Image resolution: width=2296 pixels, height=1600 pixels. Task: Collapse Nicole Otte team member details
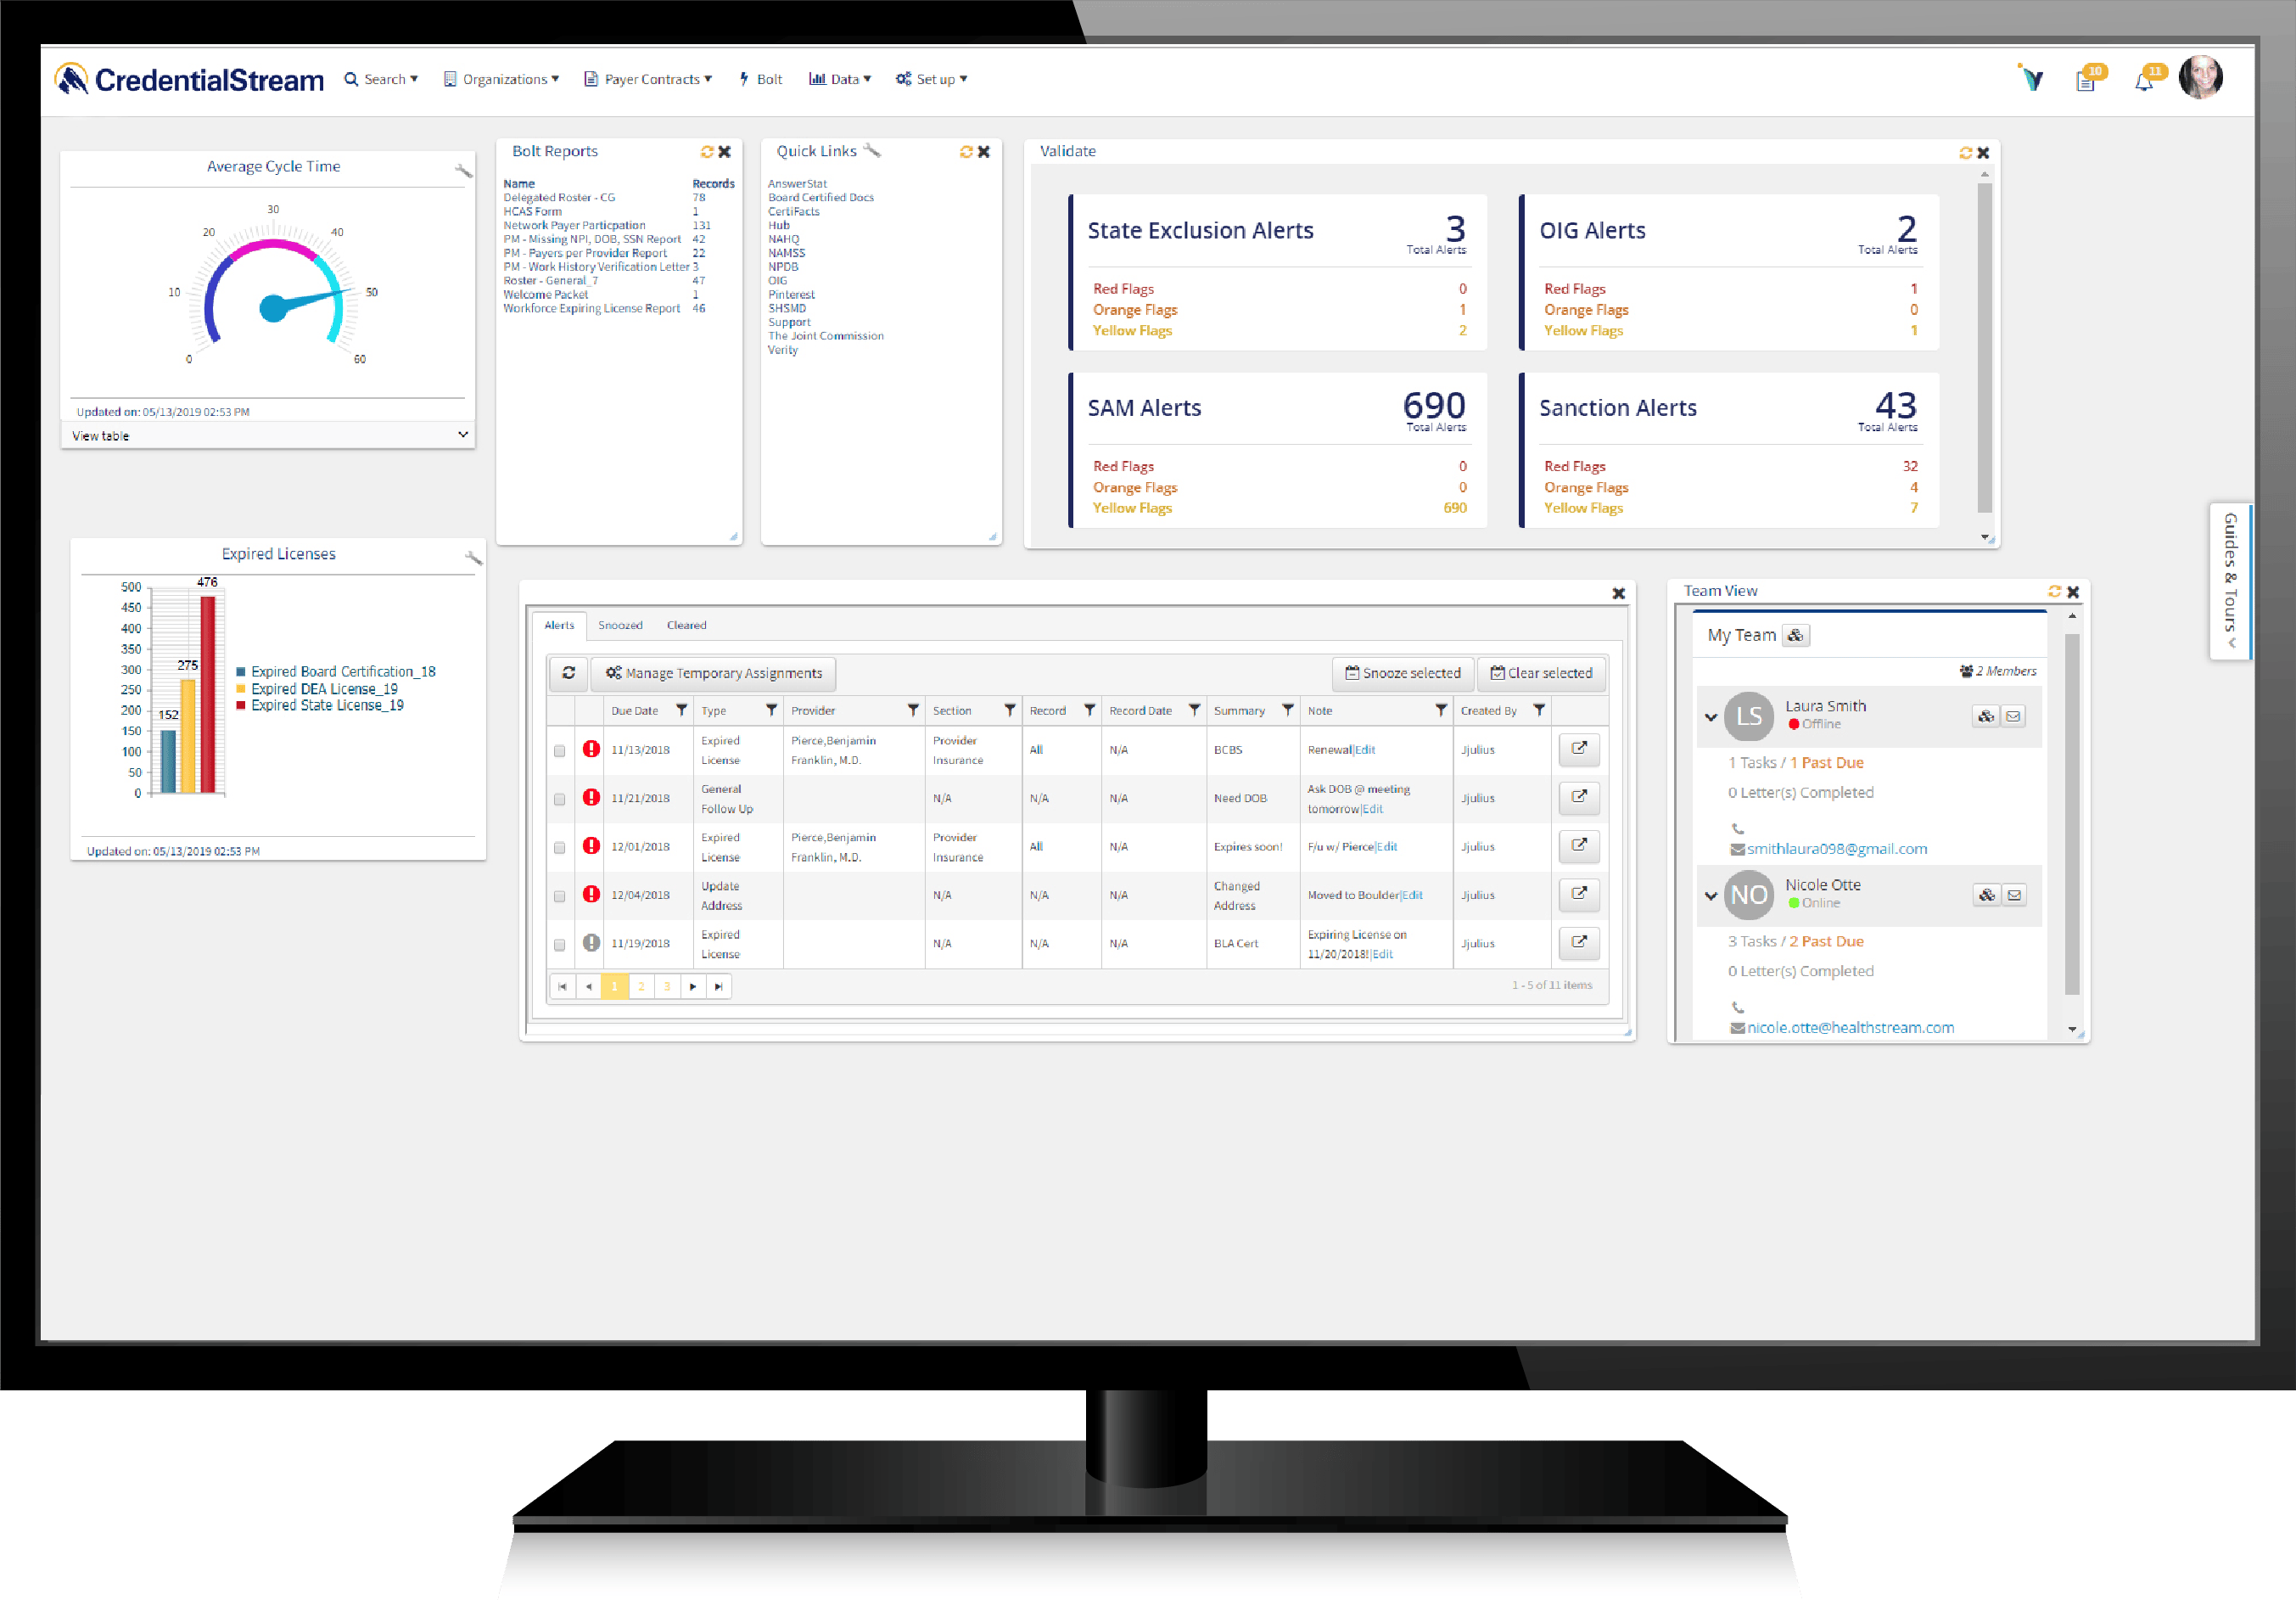pyautogui.click(x=1711, y=895)
